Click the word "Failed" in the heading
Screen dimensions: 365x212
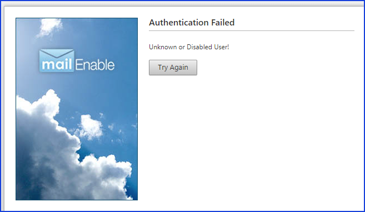(x=223, y=23)
